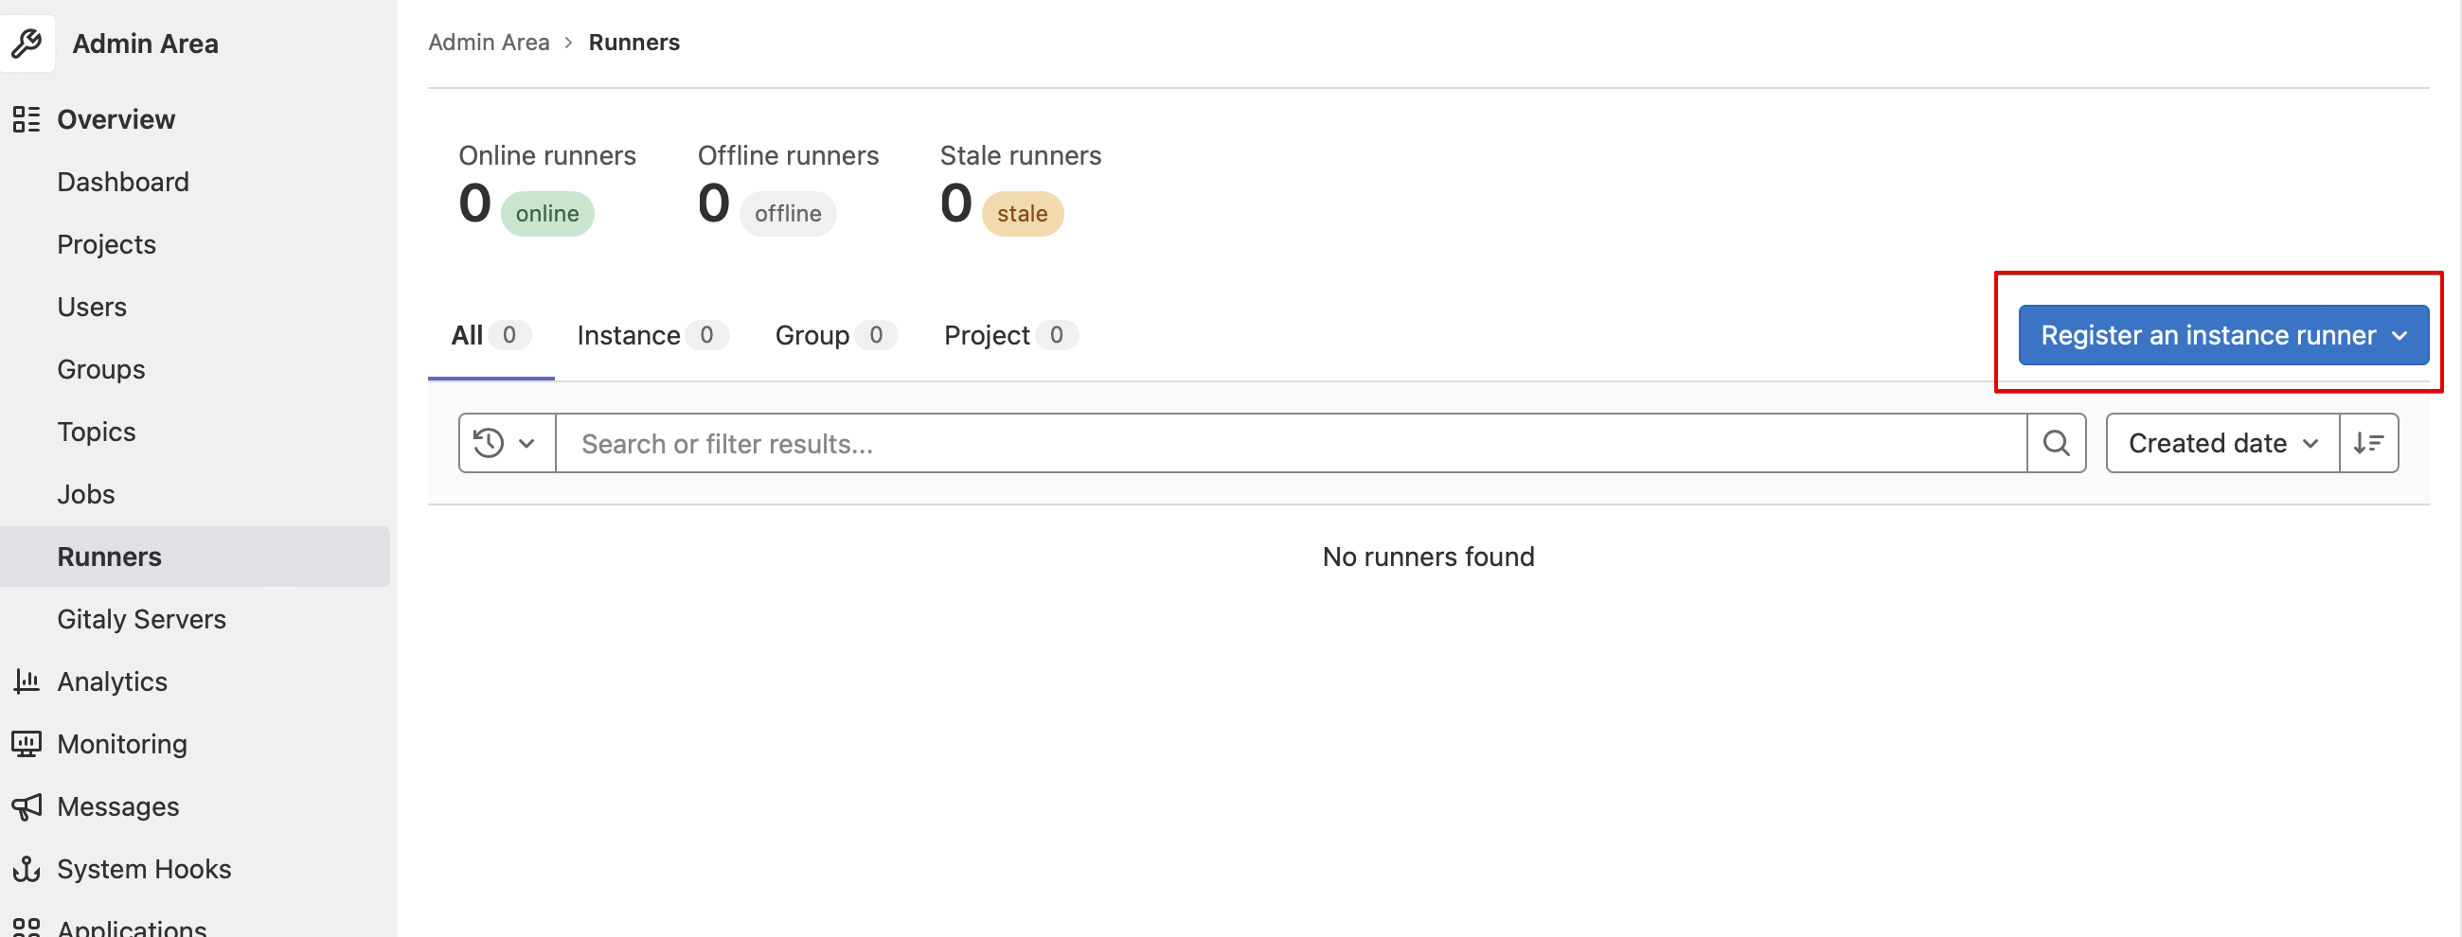
Task: Click the 'Online runners' heading
Action: pyautogui.click(x=546, y=154)
